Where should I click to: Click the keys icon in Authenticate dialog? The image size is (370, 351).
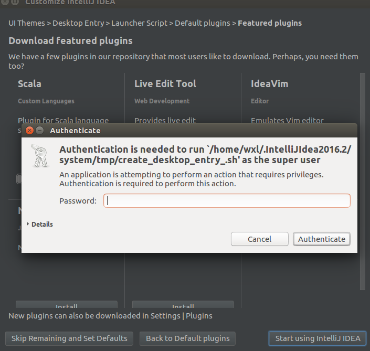click(40, 156)
